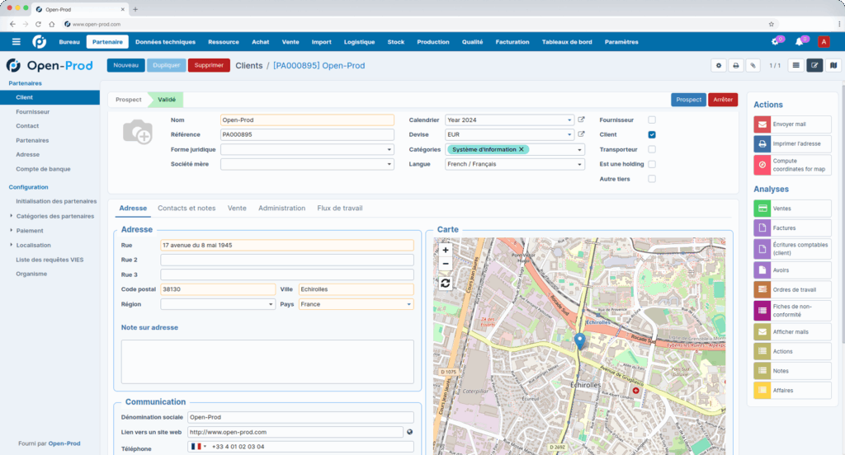This screenshot has width=845, height=455.
Task: Toggle the Transporteur checkbox
Action: [652, 149]
